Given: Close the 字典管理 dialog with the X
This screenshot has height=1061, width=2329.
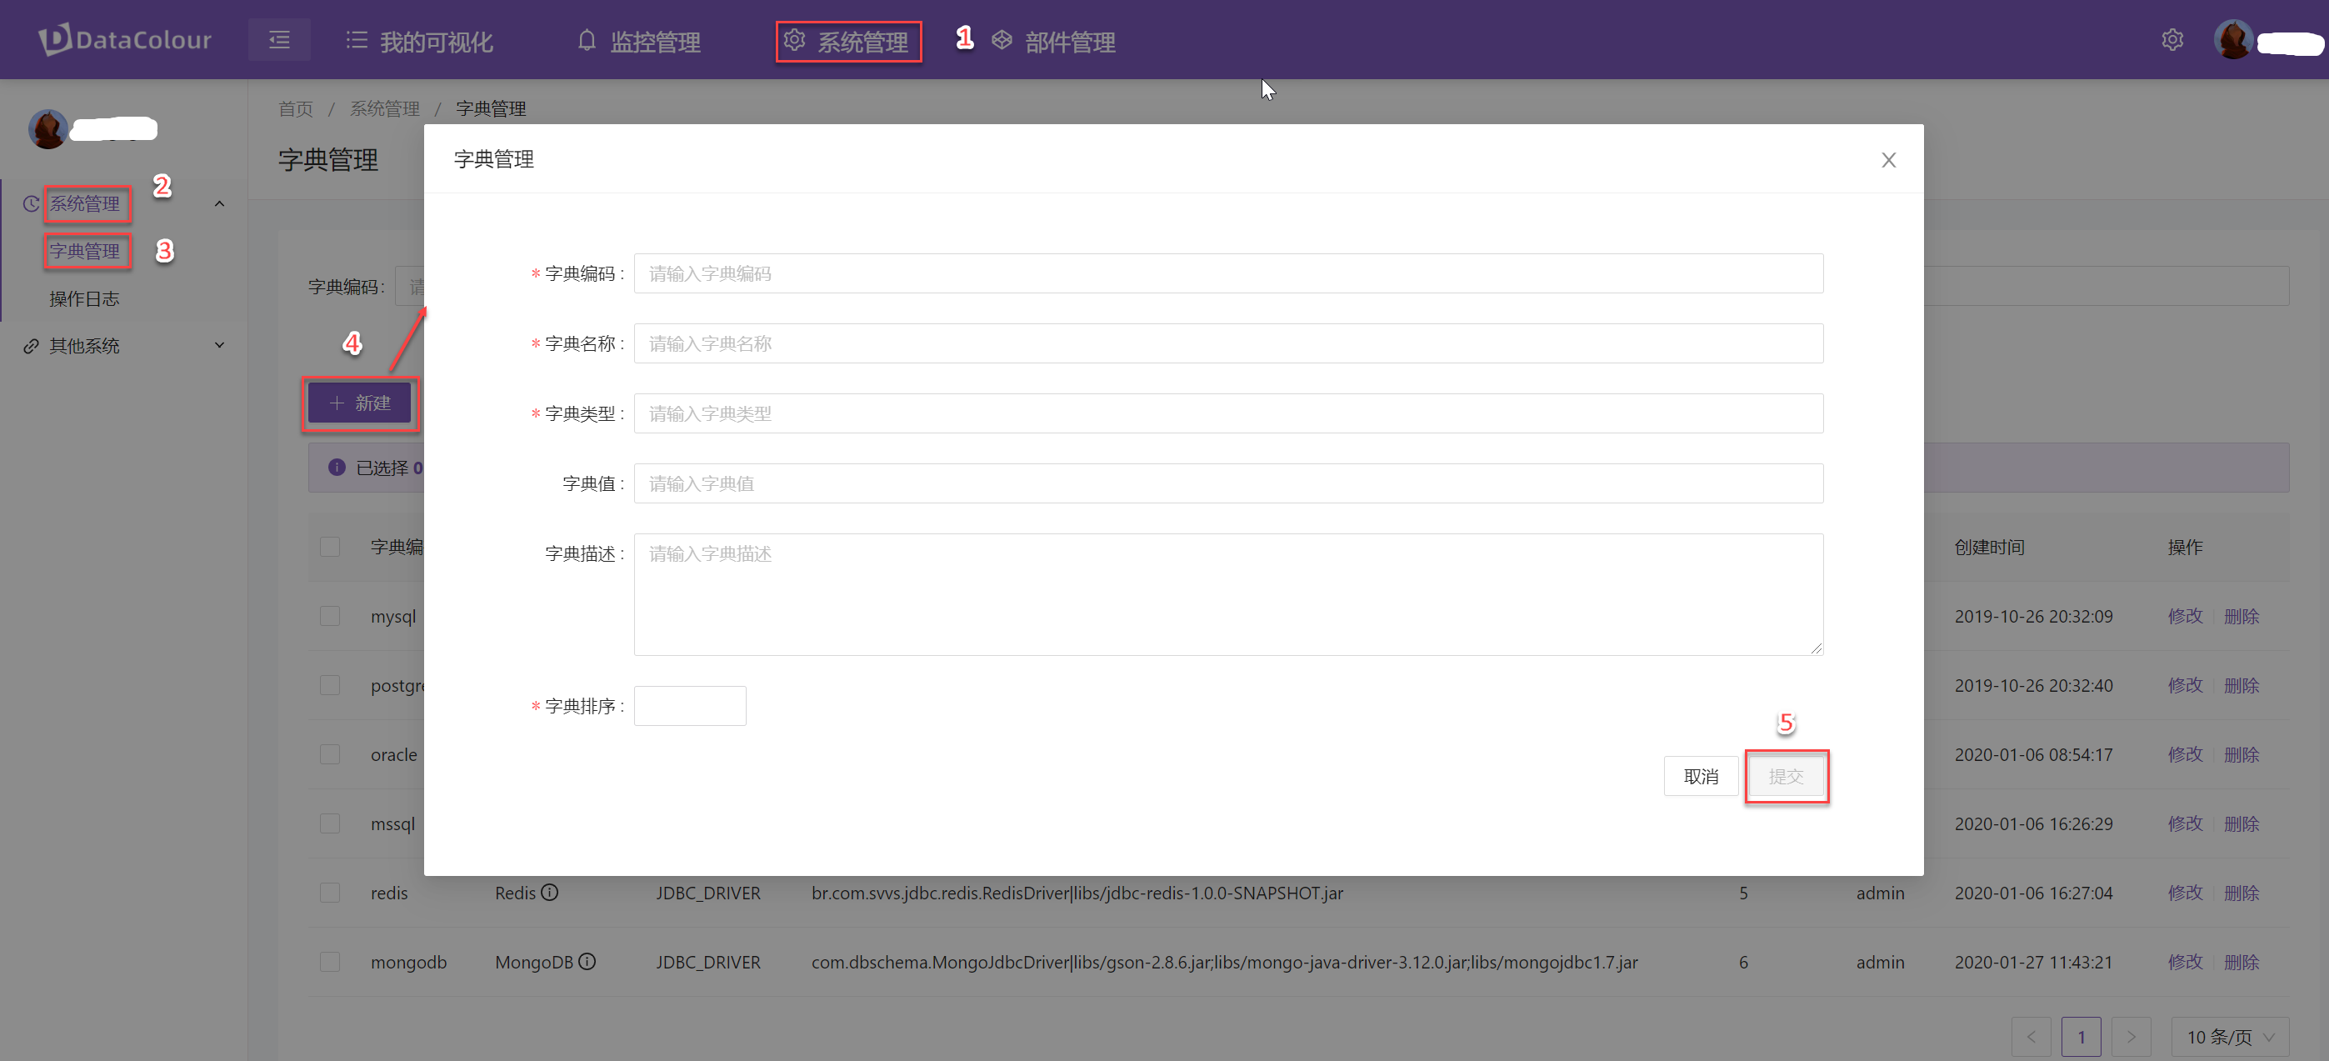Looking at the screenshot, I should point(1888,160).
